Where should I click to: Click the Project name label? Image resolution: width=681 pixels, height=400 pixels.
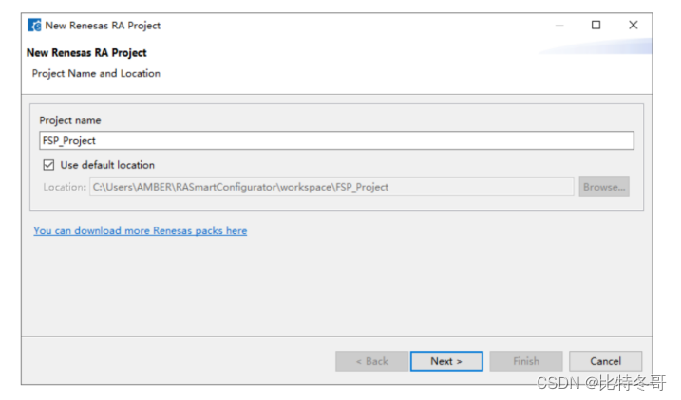(x=70, y=120)
